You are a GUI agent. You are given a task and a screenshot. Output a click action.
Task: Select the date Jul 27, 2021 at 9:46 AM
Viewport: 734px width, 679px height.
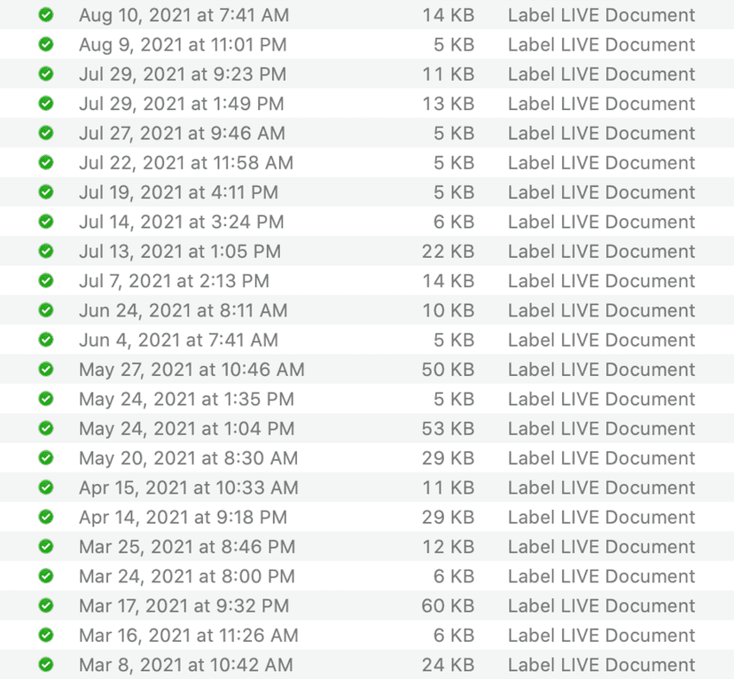[x=182, y=133]
